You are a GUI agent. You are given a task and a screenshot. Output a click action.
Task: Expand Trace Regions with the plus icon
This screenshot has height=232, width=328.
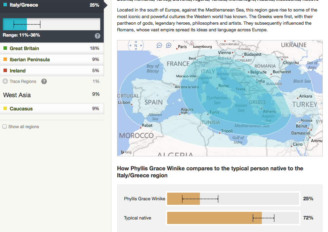5,82
